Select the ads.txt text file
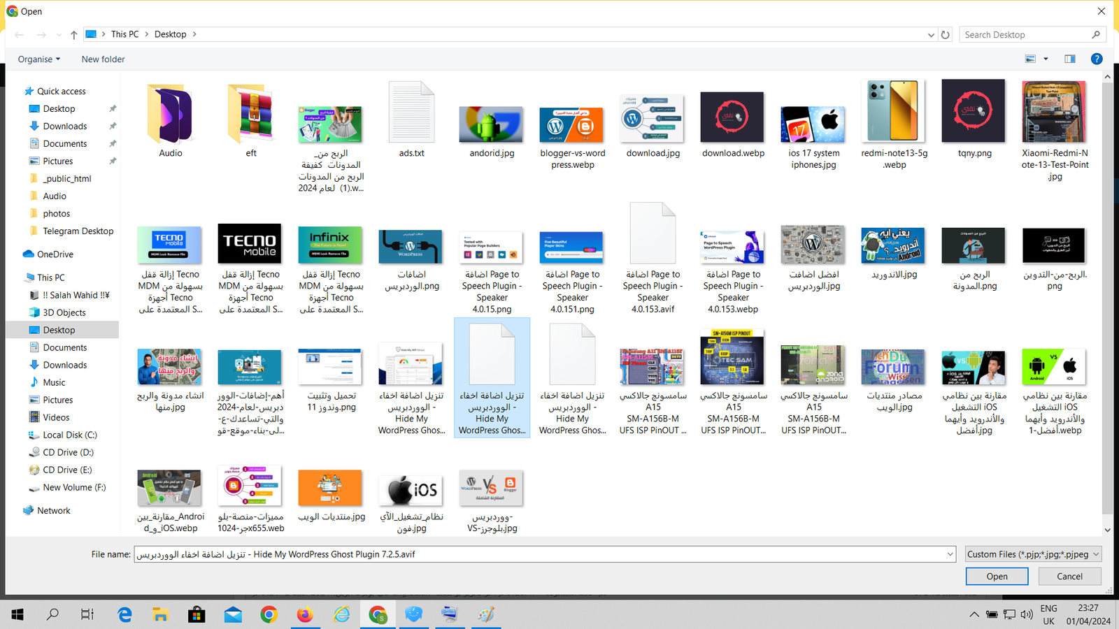The width and height of the screenshot is (1119, 629). (x=411, y=120)
